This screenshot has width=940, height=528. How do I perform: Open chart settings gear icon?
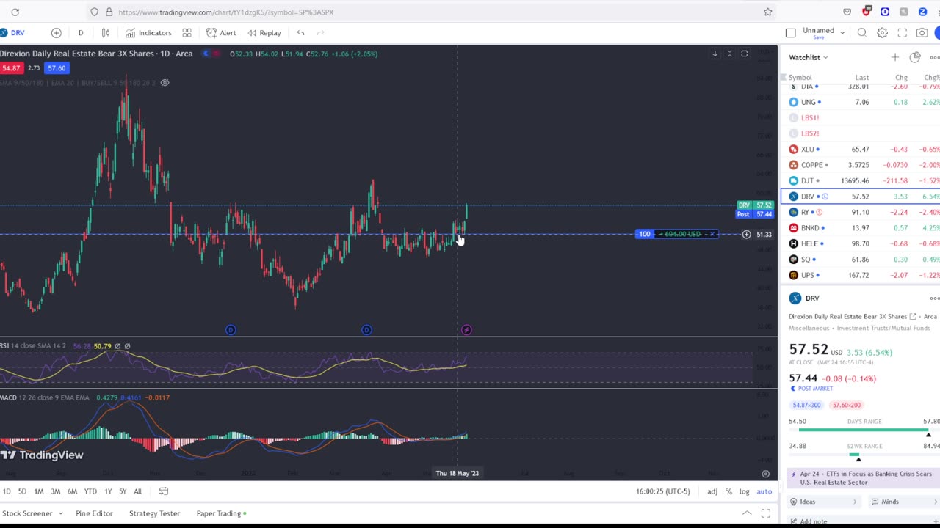click(x=882, y=32)
